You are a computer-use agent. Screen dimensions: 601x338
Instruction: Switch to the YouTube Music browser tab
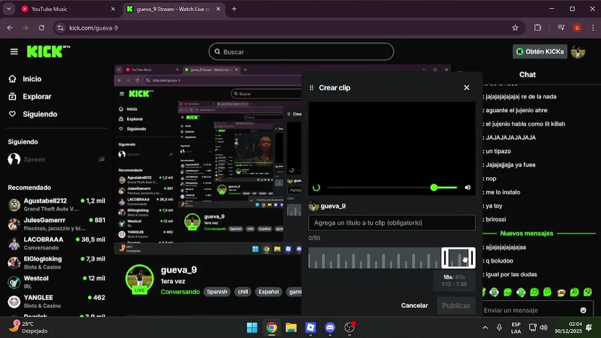[69, 9]
